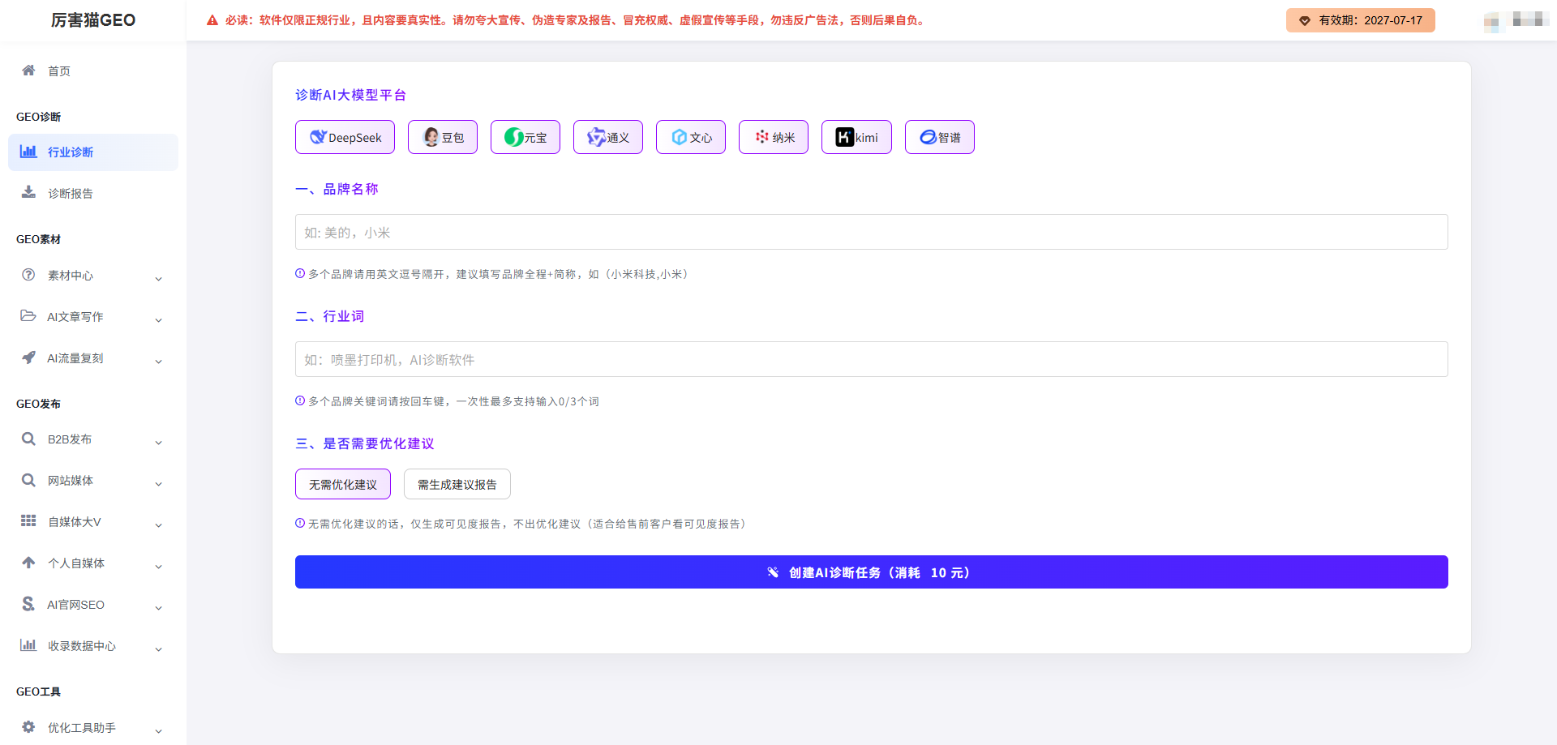Expand the 自媒体大V chevron
This screenshot has width=1557, height=745.
click(x=159, y=524)
